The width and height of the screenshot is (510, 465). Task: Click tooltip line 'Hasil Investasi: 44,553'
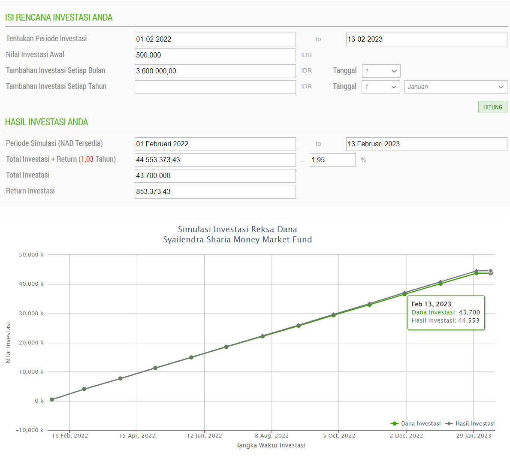click(445, 320)
